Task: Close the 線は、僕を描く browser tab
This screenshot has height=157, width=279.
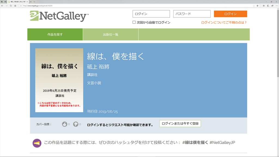Action: (x=27, y=2)
